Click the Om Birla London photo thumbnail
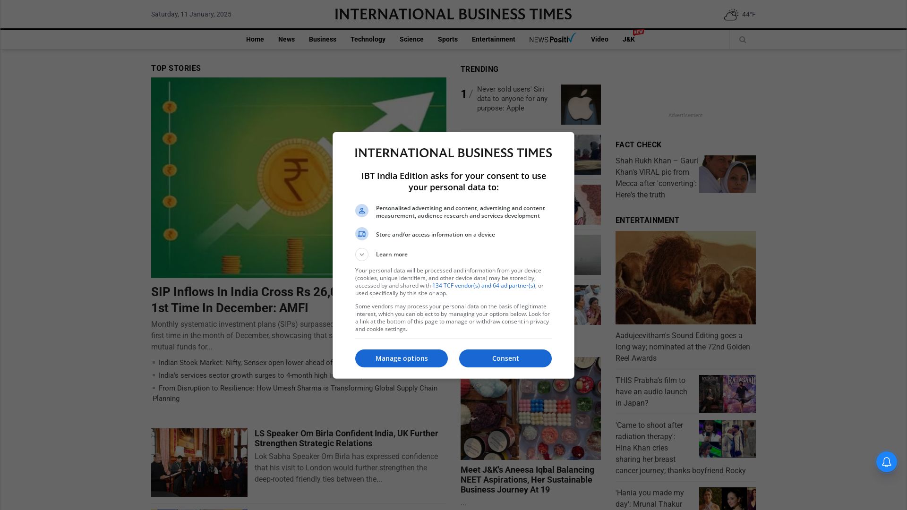 coord(199,462)
